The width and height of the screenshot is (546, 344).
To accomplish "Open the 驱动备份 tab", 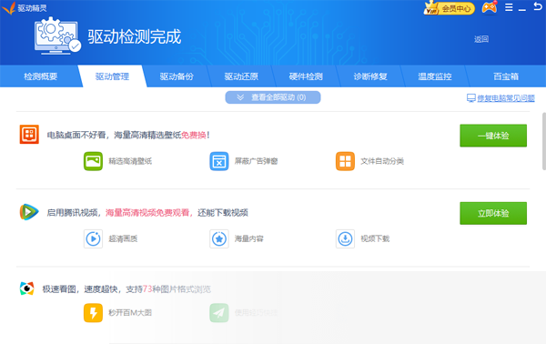I will click(177, 76).
